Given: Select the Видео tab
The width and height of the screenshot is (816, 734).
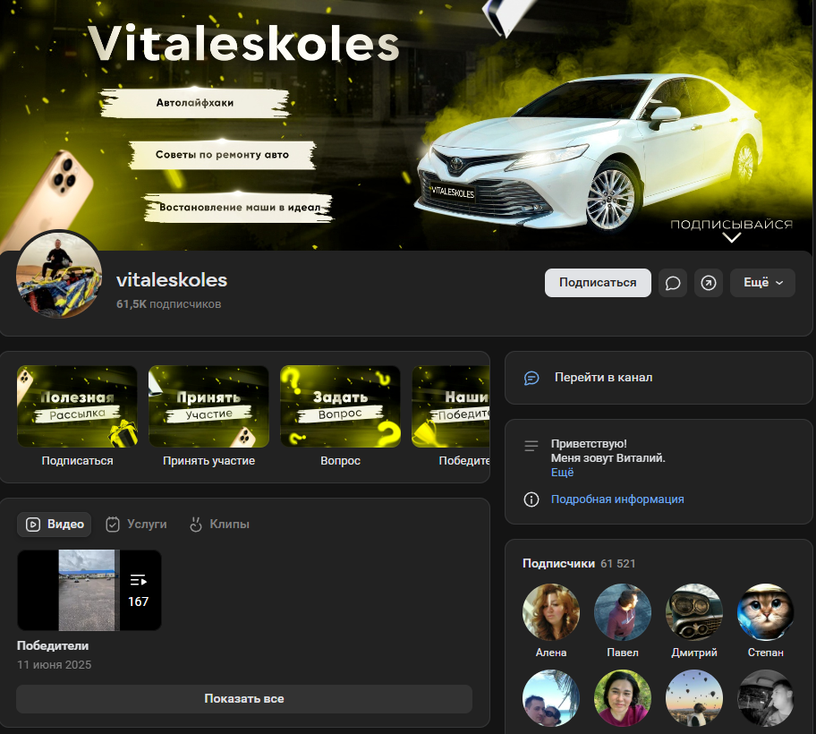Looking at the screenshot, I should click(55, 525).
